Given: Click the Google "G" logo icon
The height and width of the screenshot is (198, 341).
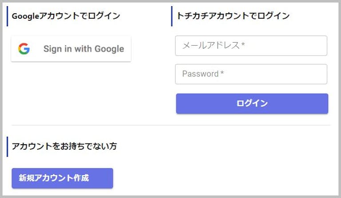Looking at the screenshot, I should click(x=24, y=49).
